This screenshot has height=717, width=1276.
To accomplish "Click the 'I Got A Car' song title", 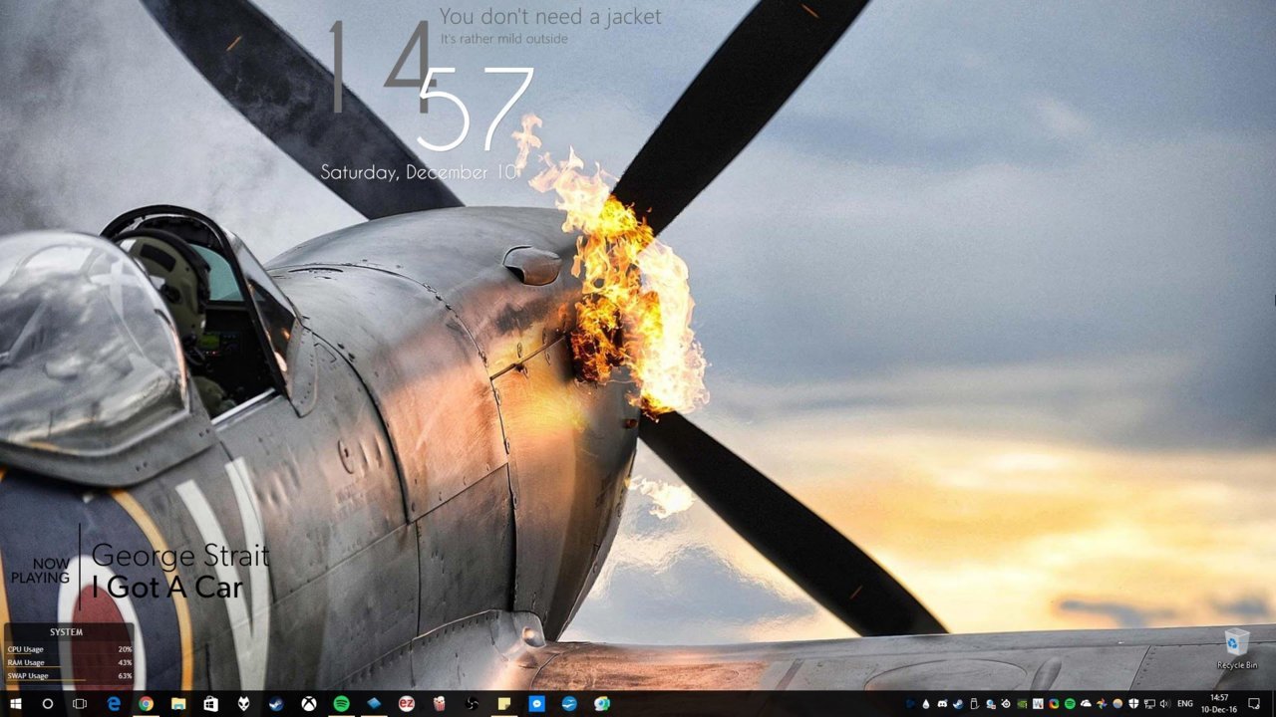I will (x=168, y=588).
